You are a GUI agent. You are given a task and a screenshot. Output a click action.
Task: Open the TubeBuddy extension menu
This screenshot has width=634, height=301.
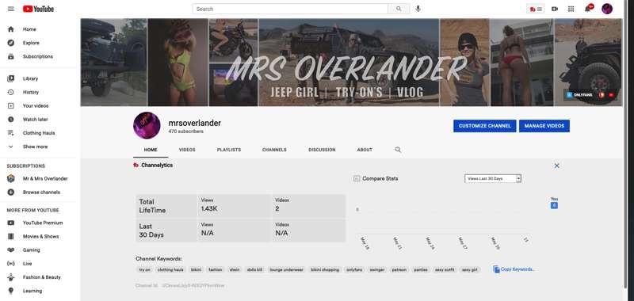[536, 9]
